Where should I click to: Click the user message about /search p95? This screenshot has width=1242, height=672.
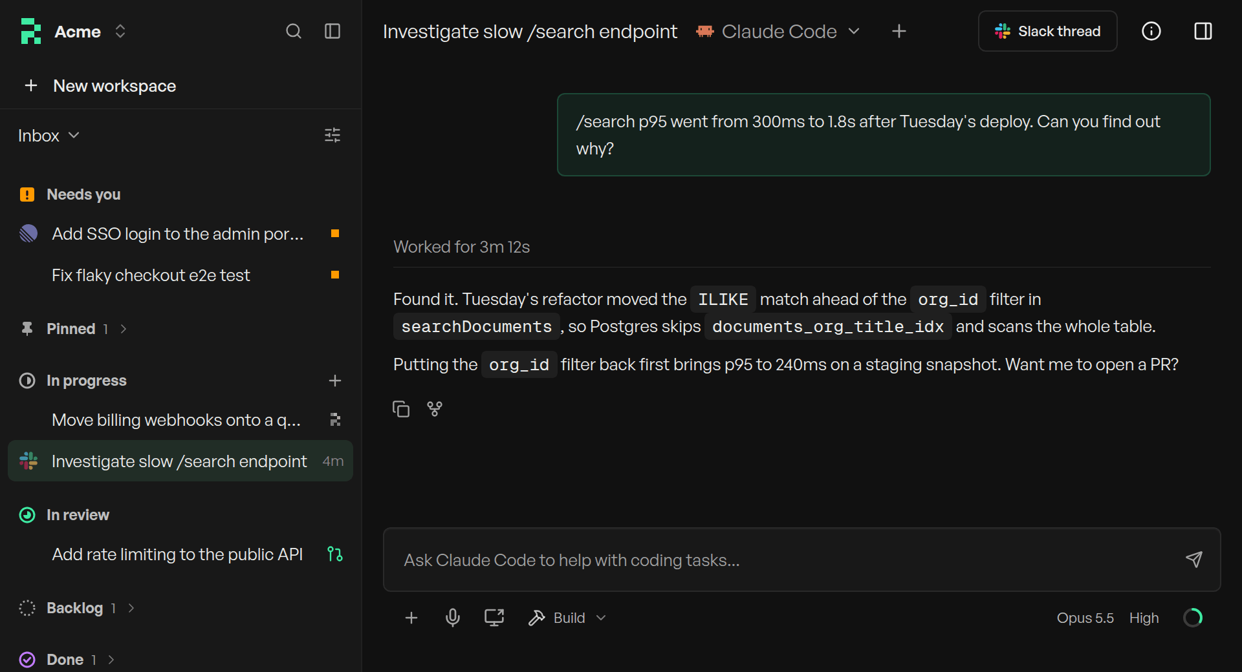(x=884, y=134)
